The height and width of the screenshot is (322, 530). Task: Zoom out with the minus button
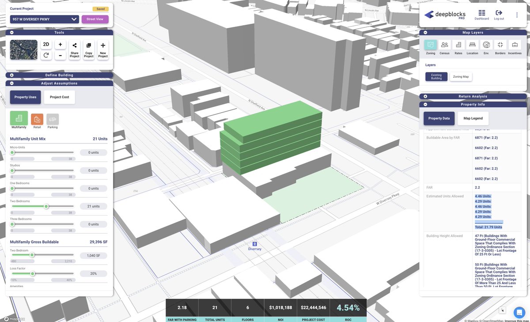click(61, 55)
